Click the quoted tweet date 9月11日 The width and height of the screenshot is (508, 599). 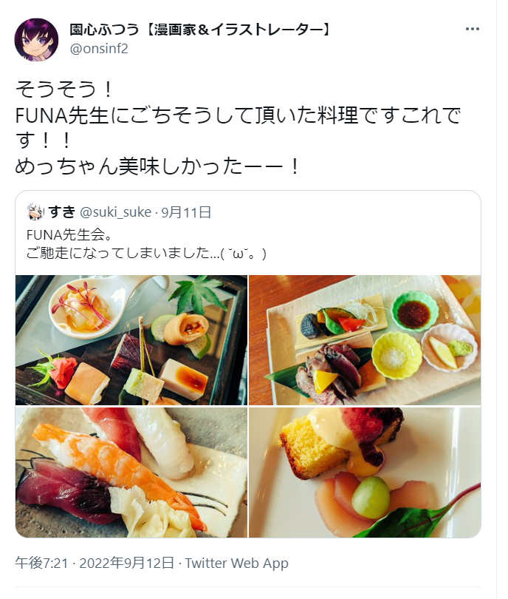tap(186, 212)
